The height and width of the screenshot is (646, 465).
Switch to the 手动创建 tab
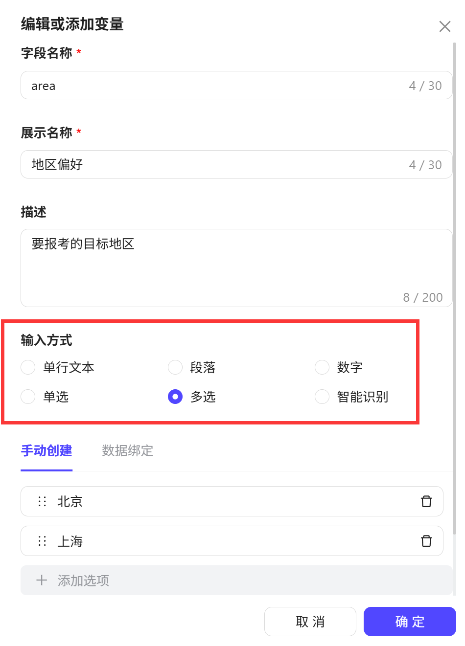(46, 451)
